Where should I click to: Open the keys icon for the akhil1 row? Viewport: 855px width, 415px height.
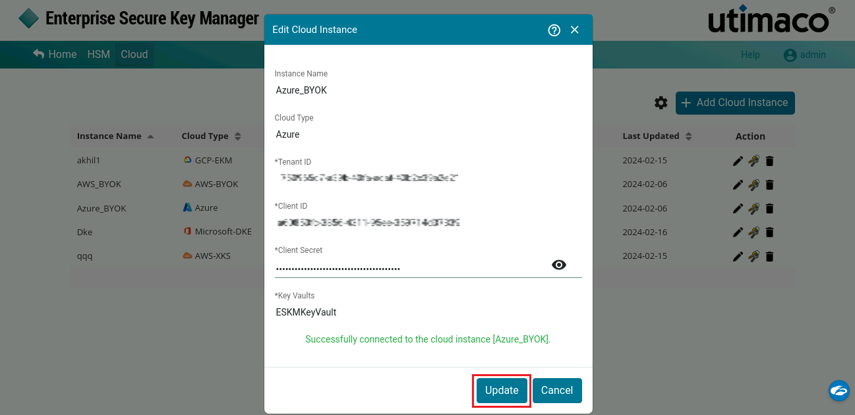pos(754,161)
